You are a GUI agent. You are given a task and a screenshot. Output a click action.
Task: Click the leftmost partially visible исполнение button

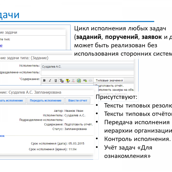12,100
